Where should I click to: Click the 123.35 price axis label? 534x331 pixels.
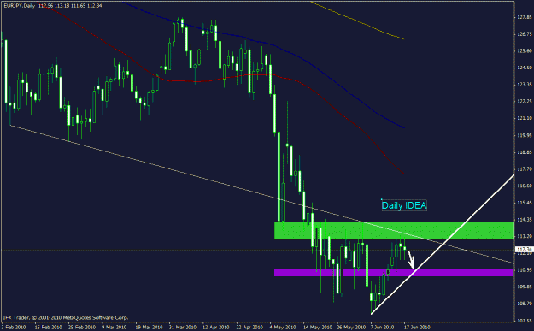click(525, 85)
